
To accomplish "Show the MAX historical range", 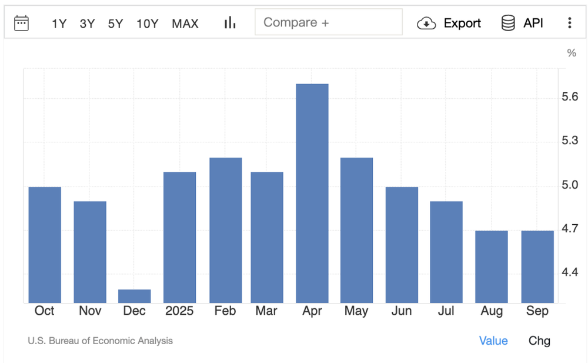I will tap(185, 24).
